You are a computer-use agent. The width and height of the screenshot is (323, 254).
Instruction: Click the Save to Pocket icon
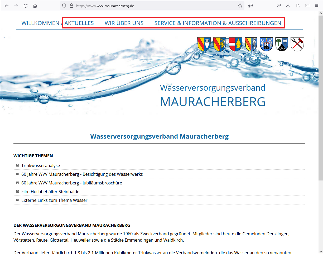(x=279, y=6)
